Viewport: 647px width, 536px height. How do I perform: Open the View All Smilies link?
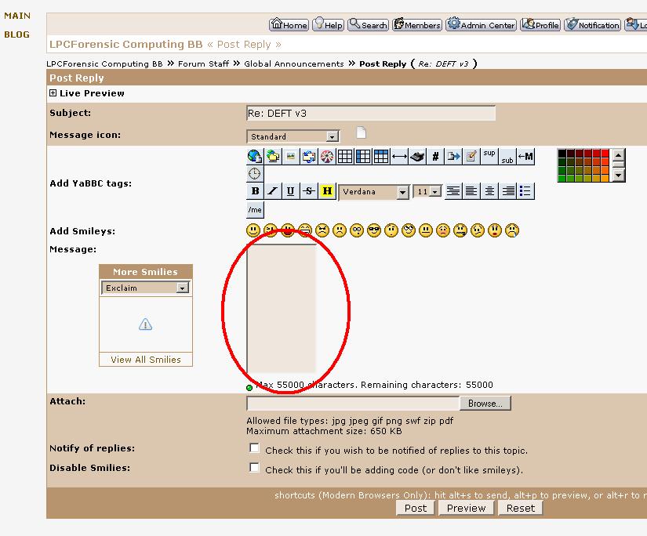click(146, 360)
